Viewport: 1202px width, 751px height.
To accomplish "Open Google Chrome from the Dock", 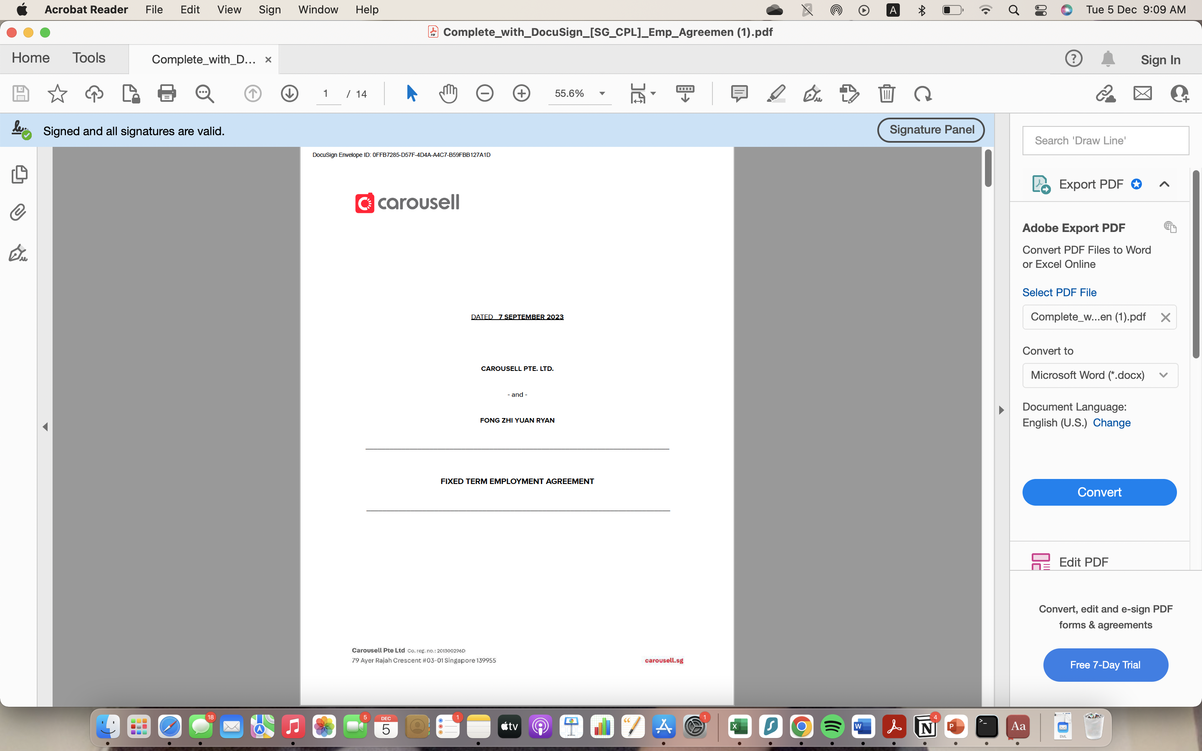I will (802, 727).
